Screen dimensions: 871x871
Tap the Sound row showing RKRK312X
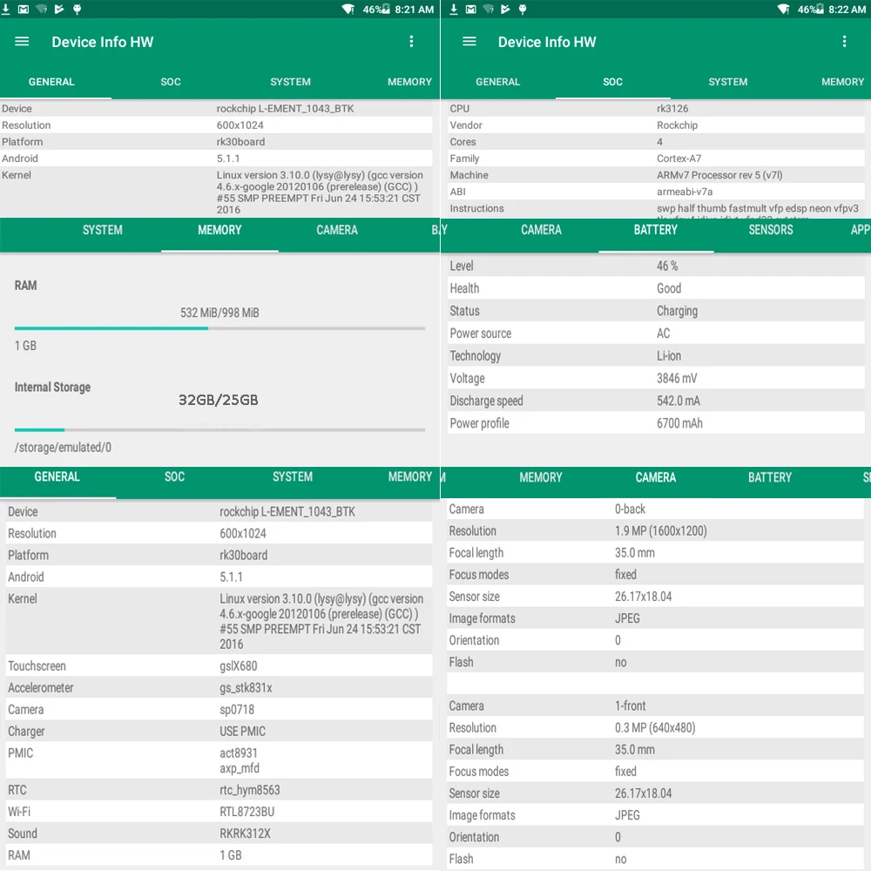219,834
